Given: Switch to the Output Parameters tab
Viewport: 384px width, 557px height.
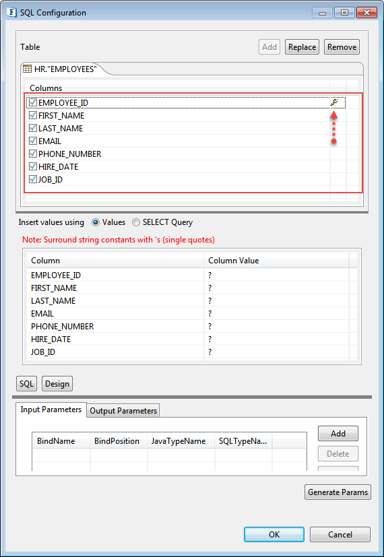Looking at the screenshot, I should point(123,411).
